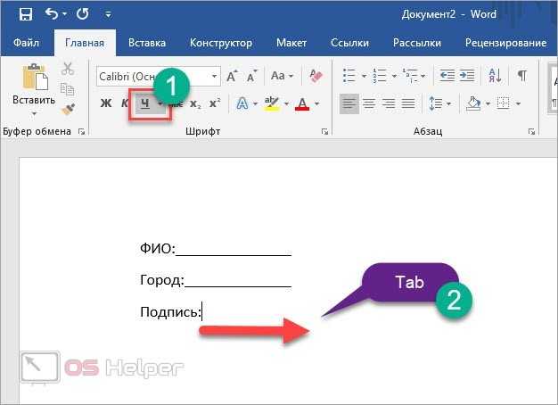Viewport: 558px width, 405px height.
Task: Customize the Quick Access Toolbar
Action: point(108,14)
